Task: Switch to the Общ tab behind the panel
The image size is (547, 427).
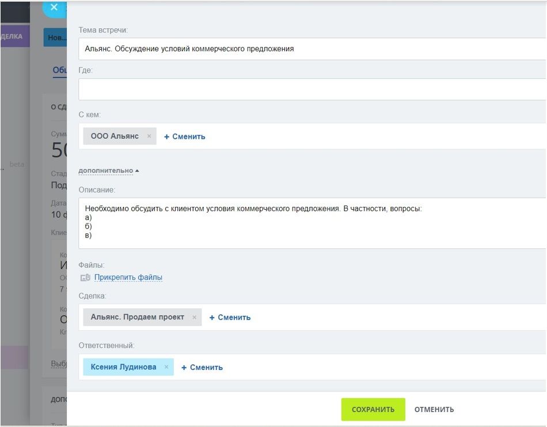Action: [x=60, y=70]
